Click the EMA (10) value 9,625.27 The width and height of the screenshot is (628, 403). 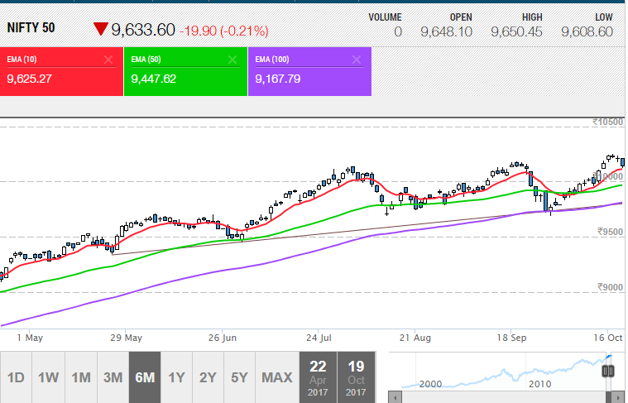29,79
